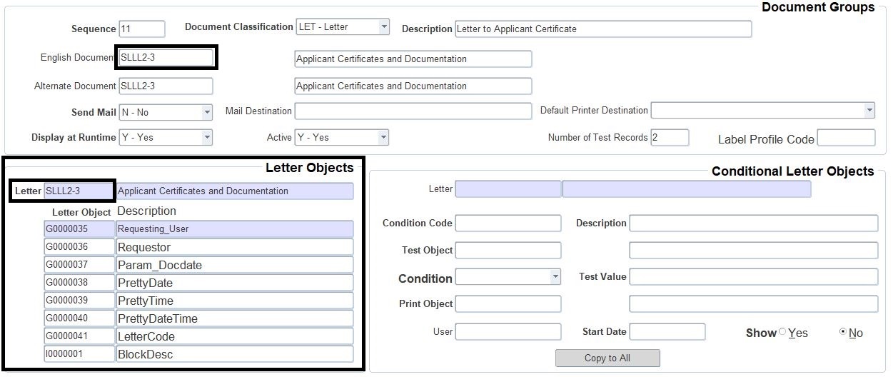This screenshot has height=377, width=893.
Task: Expand the Condition dropdown list
Action: 555,276
